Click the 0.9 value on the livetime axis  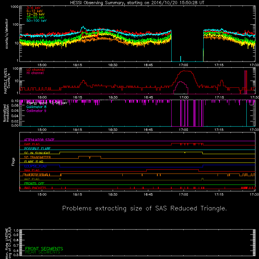tap(16, 235)
